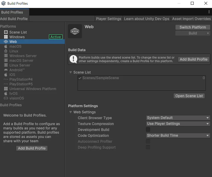Open the Build button dropdown arrow

pos(208,33)
